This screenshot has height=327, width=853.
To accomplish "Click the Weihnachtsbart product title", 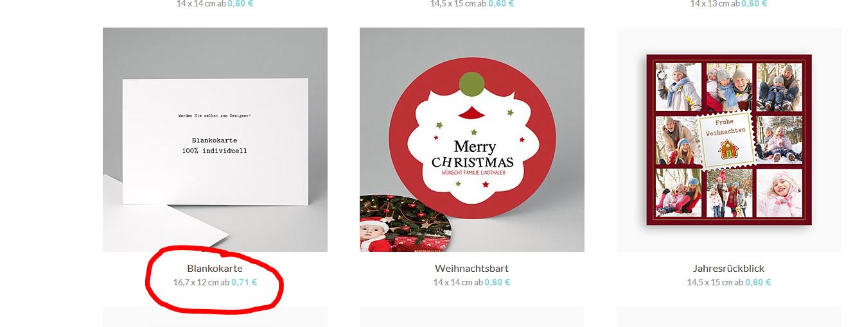I will 471,268.
